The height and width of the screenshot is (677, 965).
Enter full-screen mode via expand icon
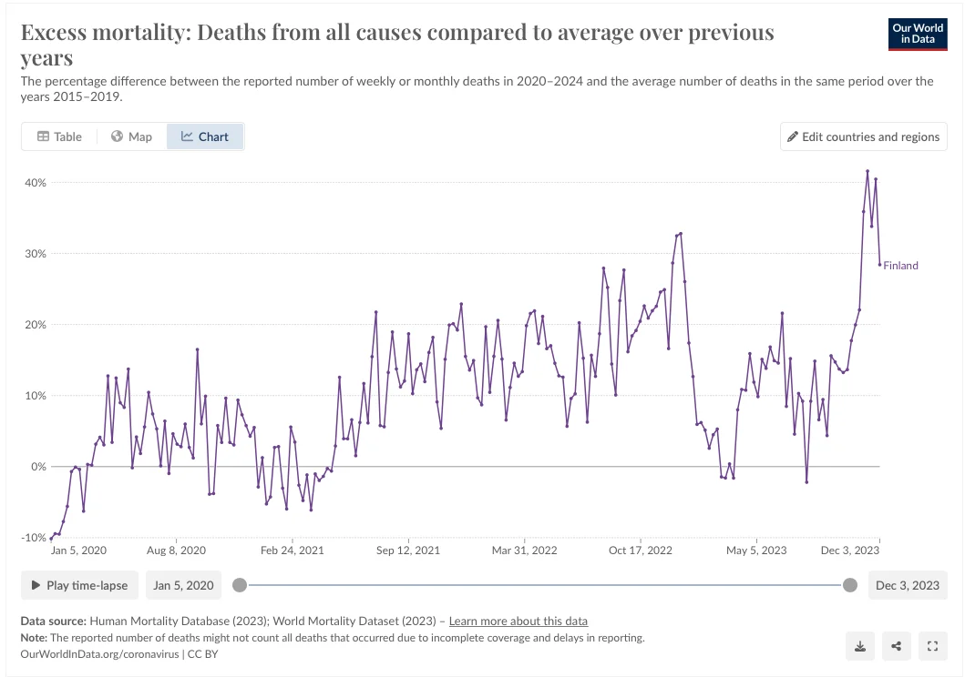[932, 646]
